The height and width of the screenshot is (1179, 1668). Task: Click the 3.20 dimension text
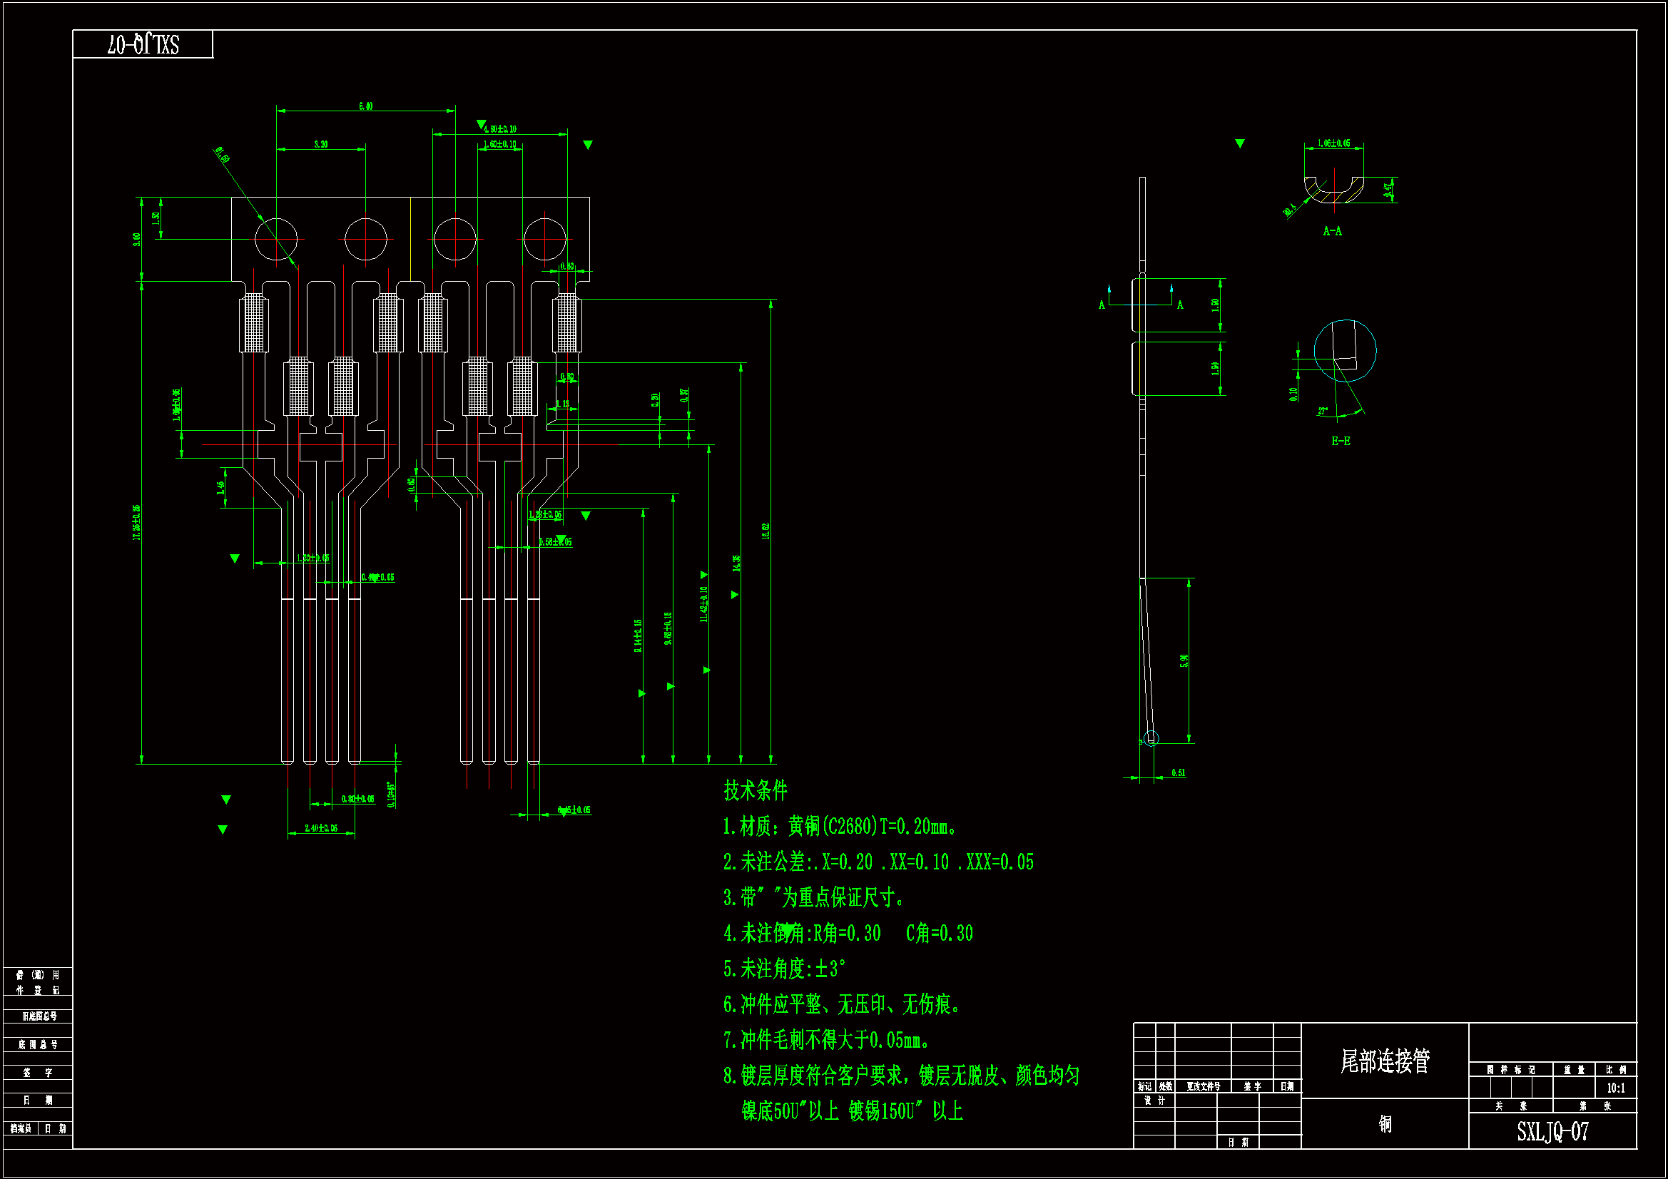coord(320,145)
